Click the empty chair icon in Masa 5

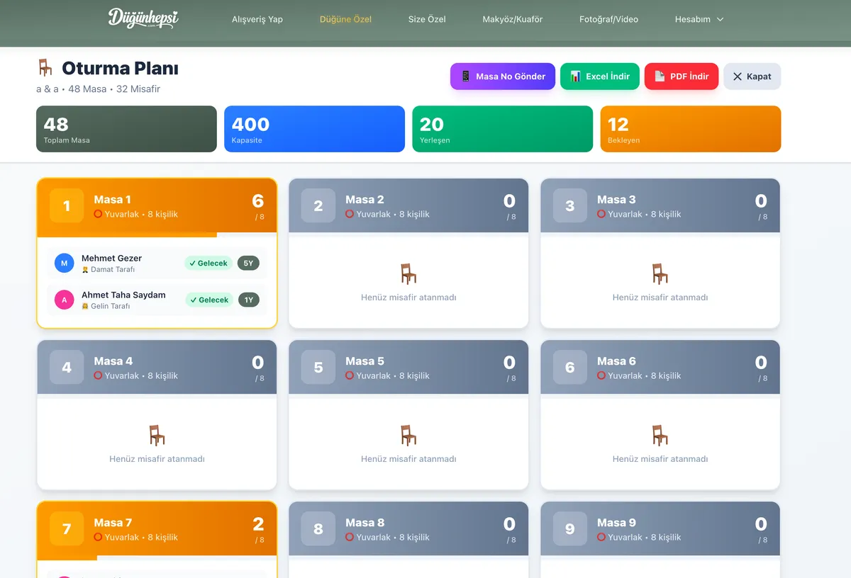point(408,436)
